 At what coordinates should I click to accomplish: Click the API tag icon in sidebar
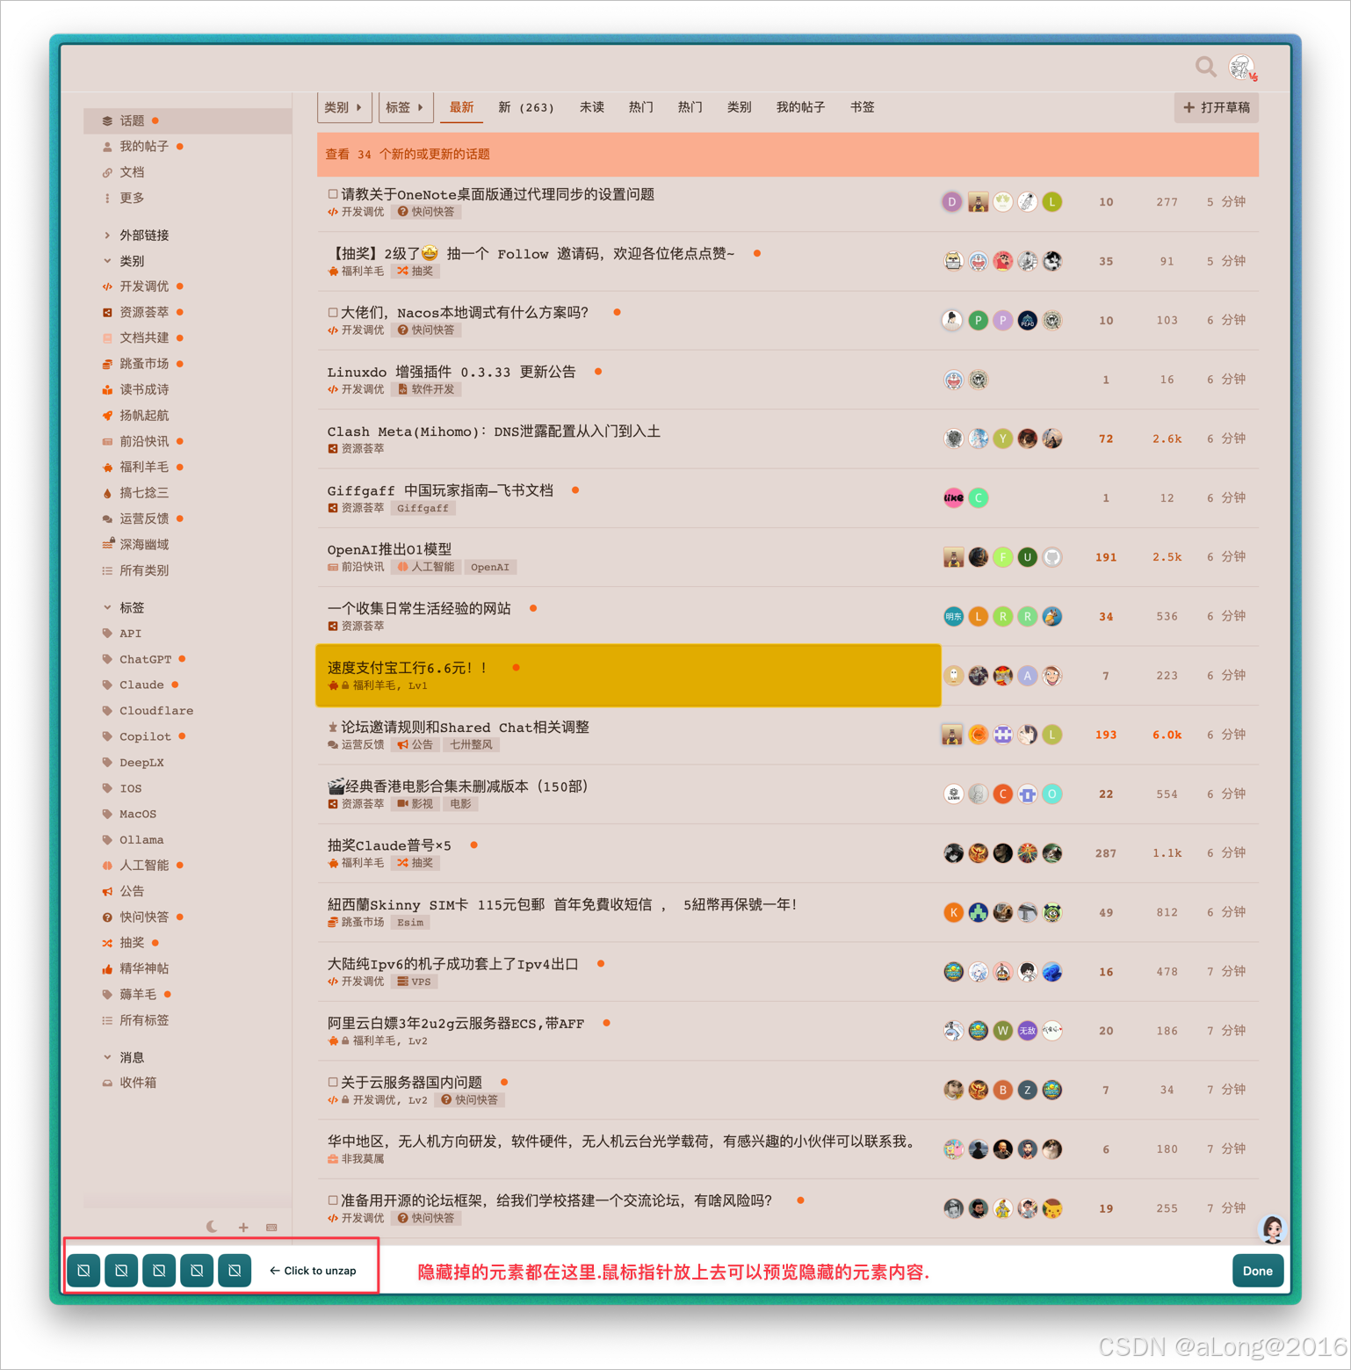(x=107, y=634)
